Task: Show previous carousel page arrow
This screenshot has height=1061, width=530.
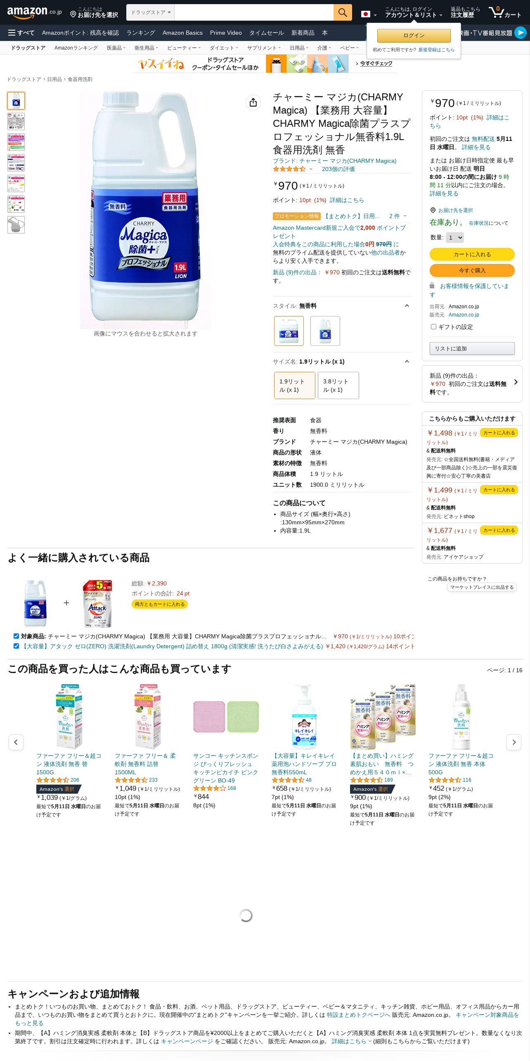Action: tap(16, 742)
